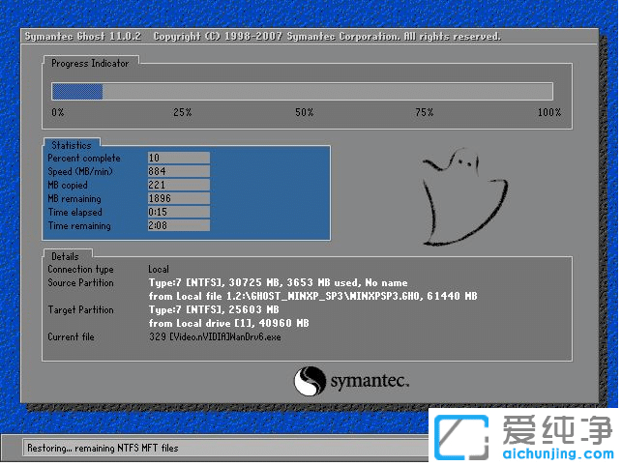The image size is (622, 466).
Task: Click the Symantec yin-yang logo icon
Action: tap(310, 381)
